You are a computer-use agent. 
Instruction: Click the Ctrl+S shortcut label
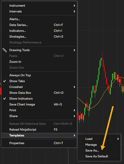(58, 37)
